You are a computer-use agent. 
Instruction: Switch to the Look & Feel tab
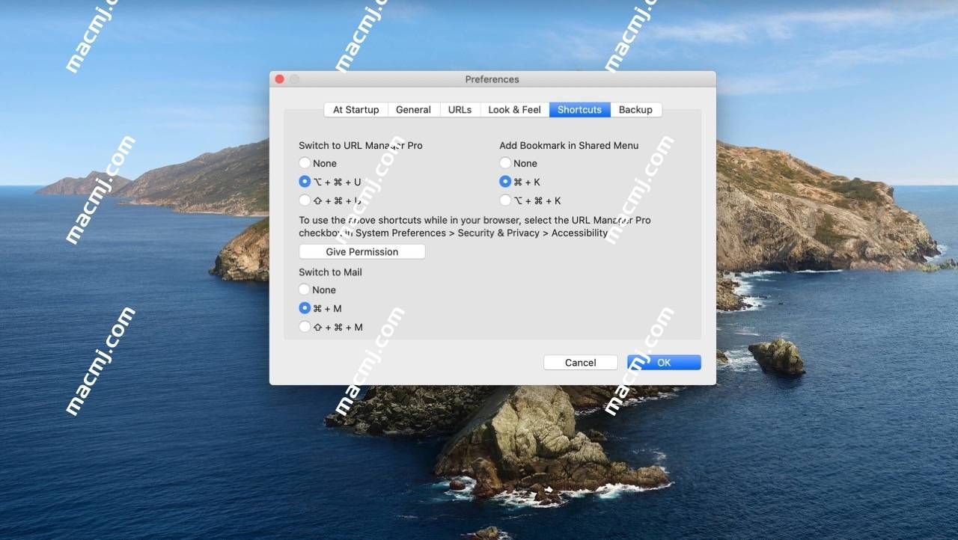(514, 110)
